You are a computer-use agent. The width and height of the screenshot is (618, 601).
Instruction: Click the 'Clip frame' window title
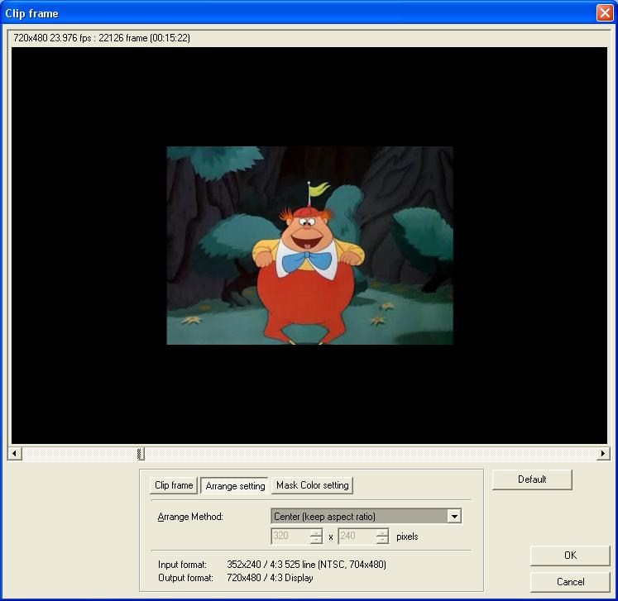[x=31, y=13]
